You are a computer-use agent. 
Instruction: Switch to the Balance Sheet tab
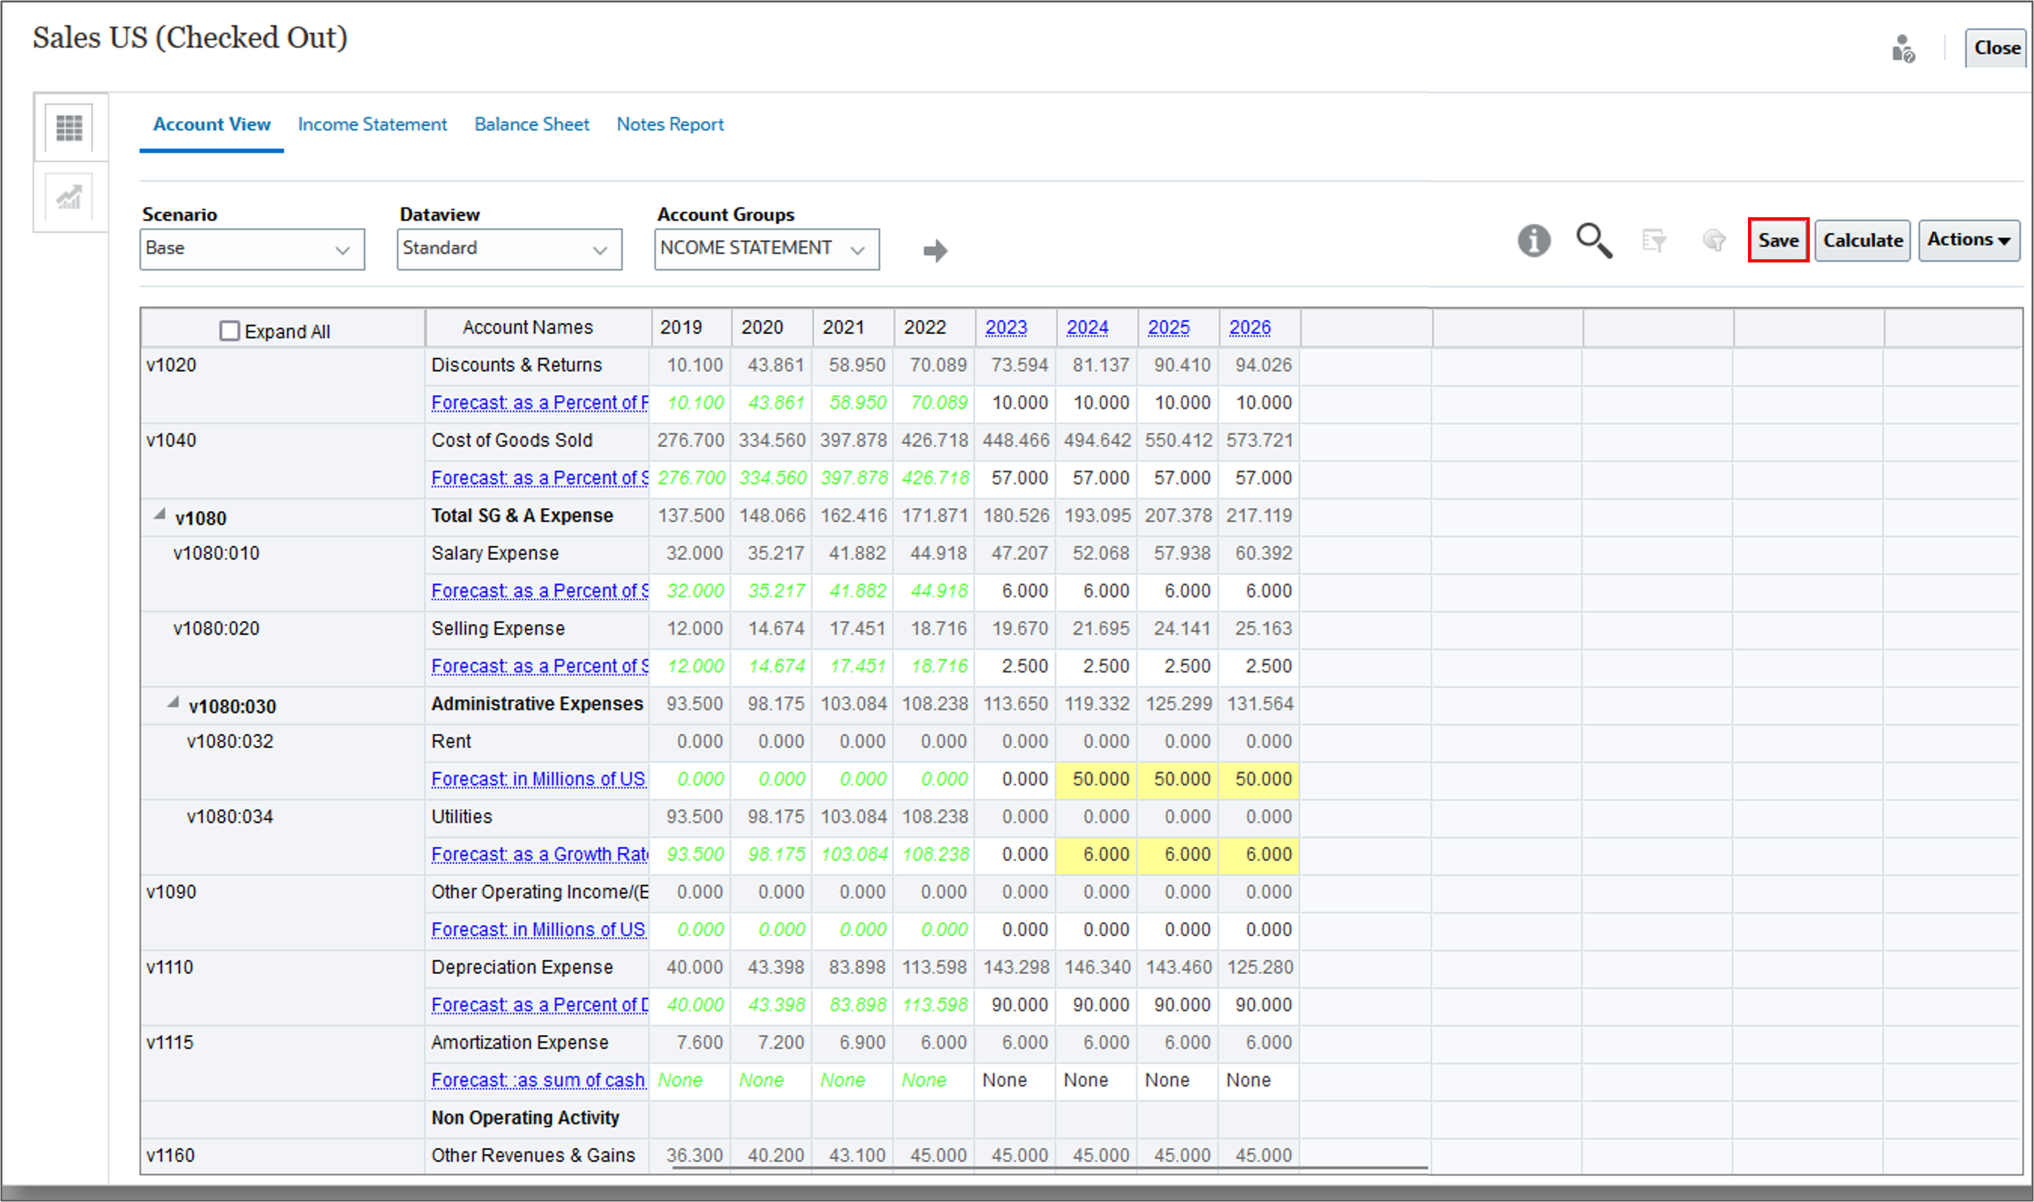[531, 124]
